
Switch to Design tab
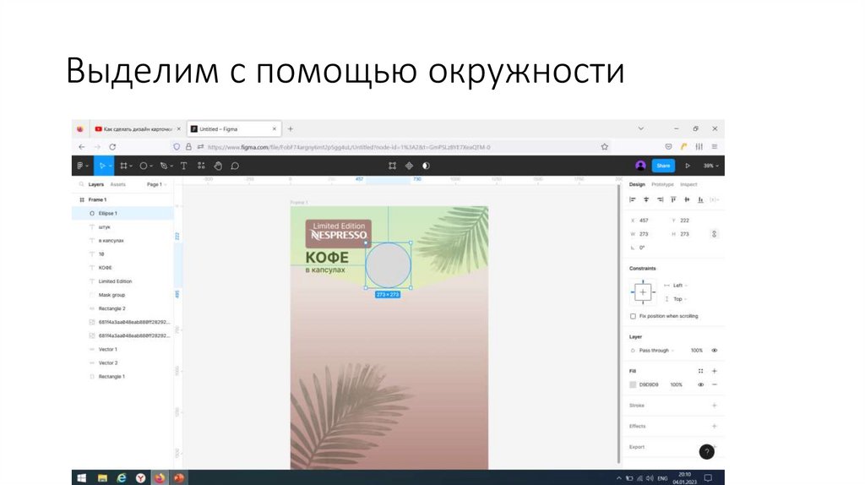[x=637, y=184]
